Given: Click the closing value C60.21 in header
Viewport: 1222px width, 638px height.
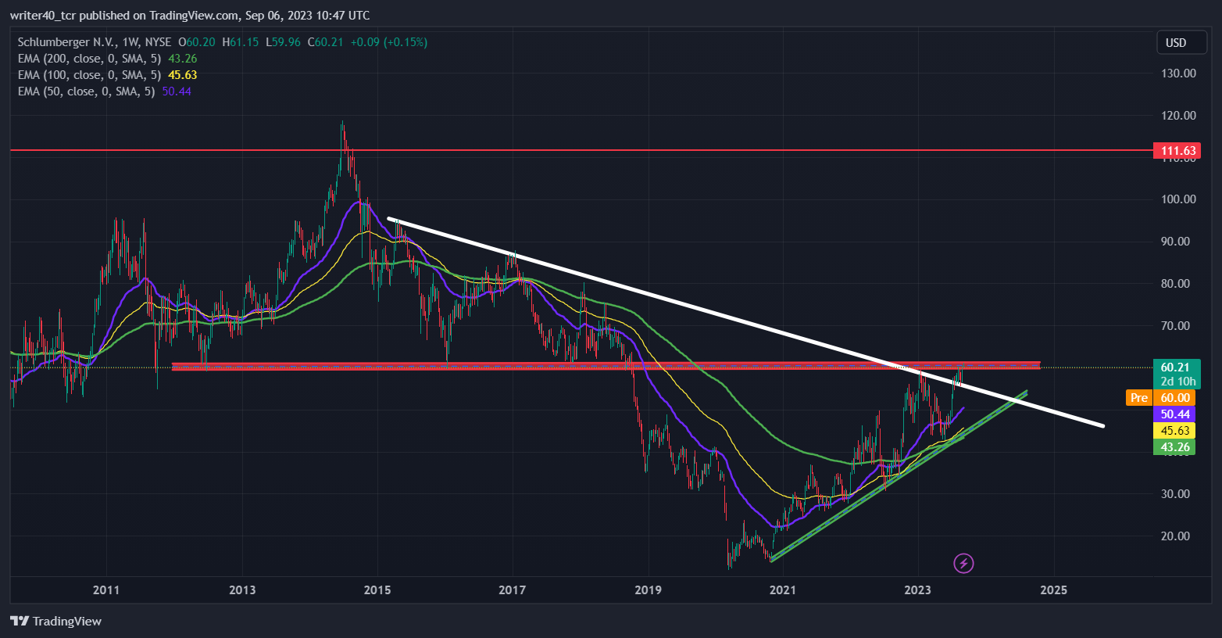Looking at the screenshot, I should (x=325, y=42).
